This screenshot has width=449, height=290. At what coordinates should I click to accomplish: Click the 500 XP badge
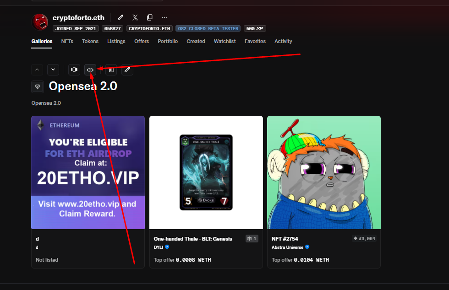click(255, 29)
